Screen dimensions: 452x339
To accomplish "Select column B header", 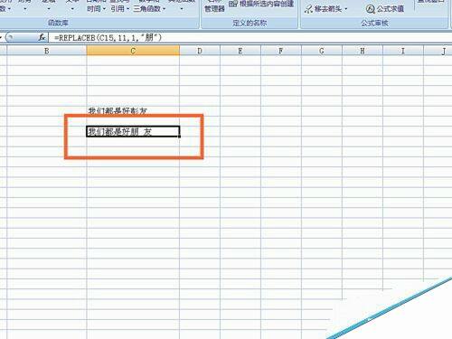I will click(x=47, y=51).
